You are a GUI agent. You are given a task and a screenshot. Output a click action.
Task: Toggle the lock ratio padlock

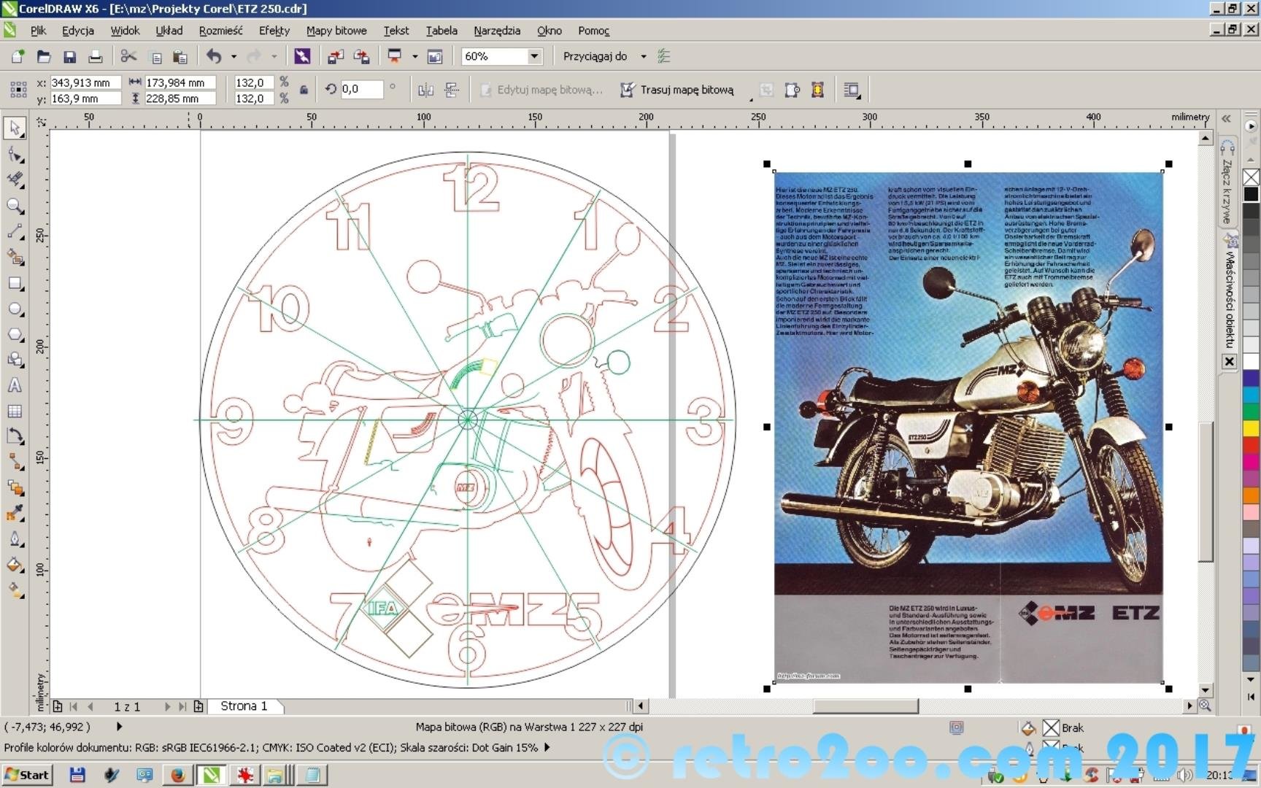click(304, 90)
